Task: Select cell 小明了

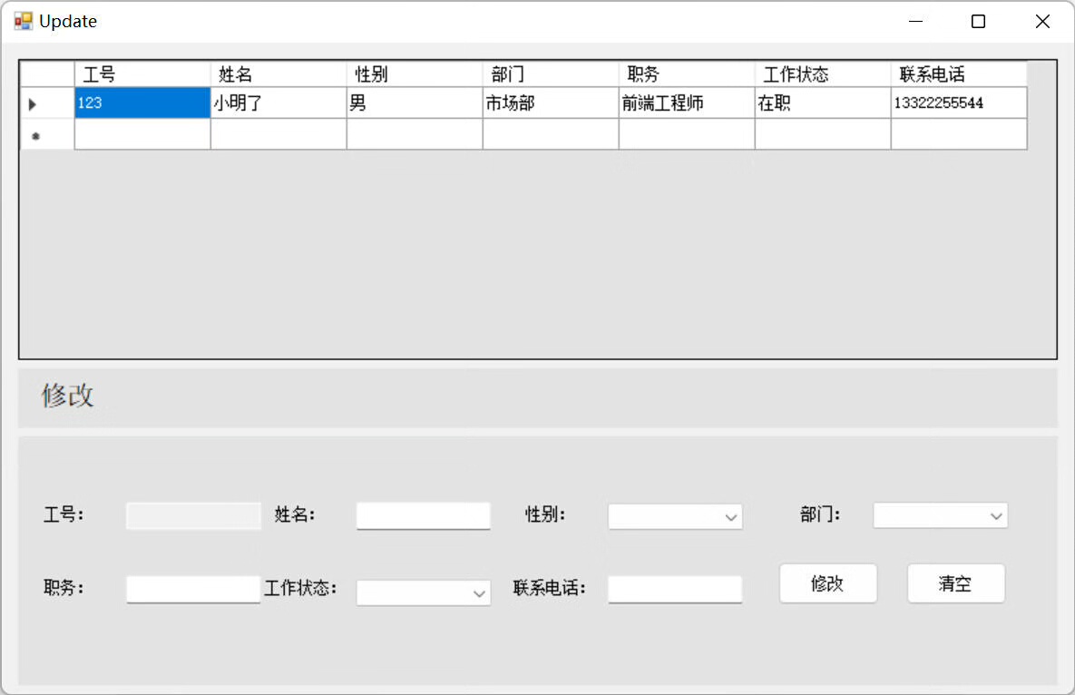Action: pyautogui.click(x=279, y=103)
